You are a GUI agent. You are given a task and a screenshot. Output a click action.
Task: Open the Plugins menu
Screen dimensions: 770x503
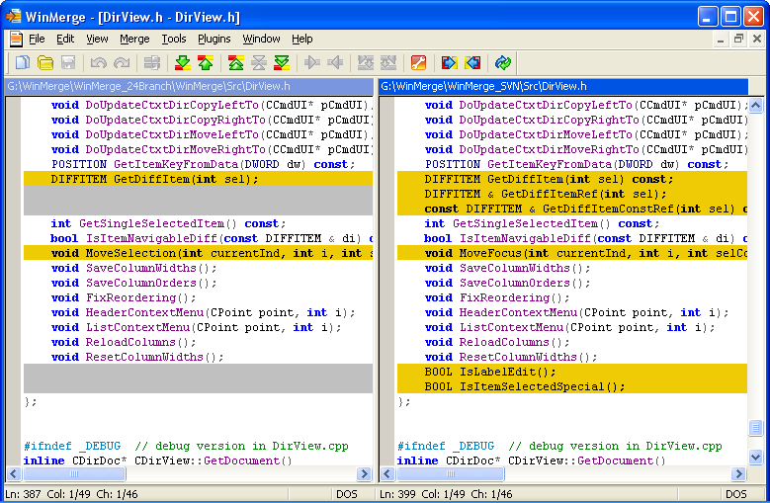(x=214, y=39)
